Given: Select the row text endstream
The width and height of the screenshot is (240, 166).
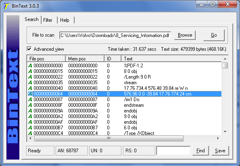Looking at the screenshot, I should click(134, 105).
